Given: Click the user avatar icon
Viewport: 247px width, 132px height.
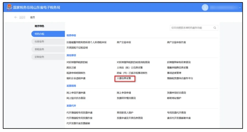Looking at the screenshot, I should 205,7.
